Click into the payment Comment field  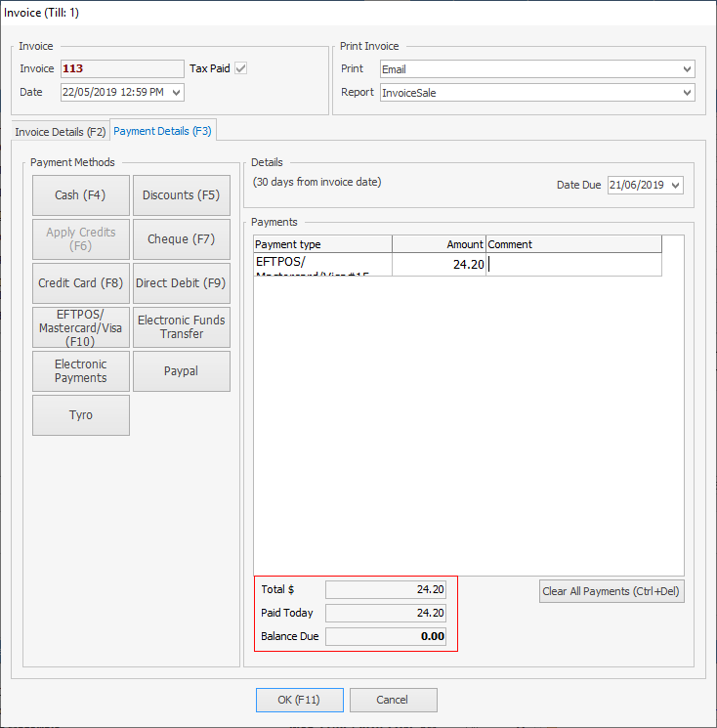[573, 264]
